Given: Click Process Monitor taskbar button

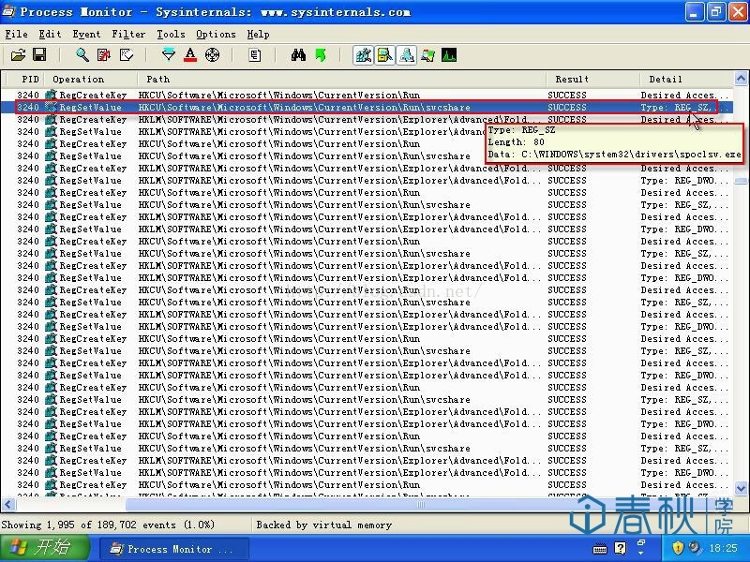Looking at the screenshot, I should click(174, 549).
